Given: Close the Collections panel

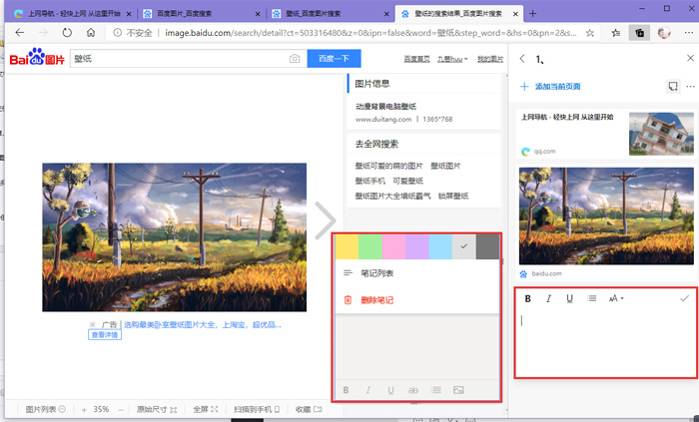Looking at the screenshot, I should [690, 58].
